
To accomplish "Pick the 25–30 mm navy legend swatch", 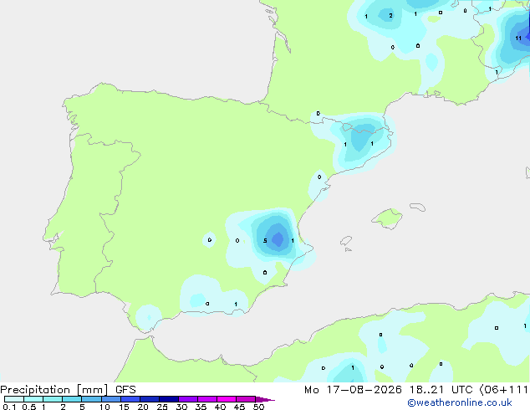I will pos(169,399).
